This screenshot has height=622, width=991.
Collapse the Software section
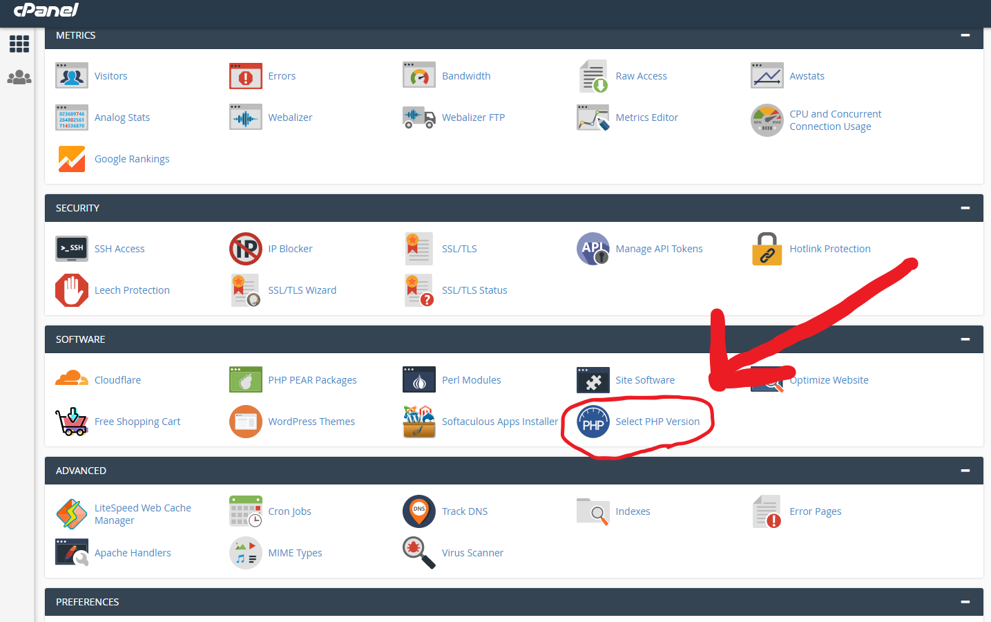pos(965,339)
